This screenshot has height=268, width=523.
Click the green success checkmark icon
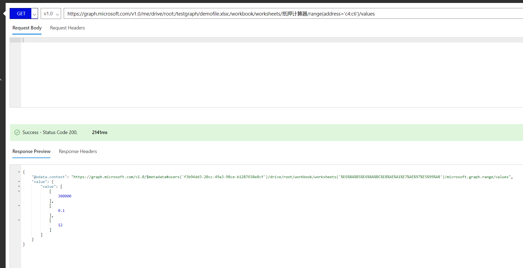click(17, 132)
